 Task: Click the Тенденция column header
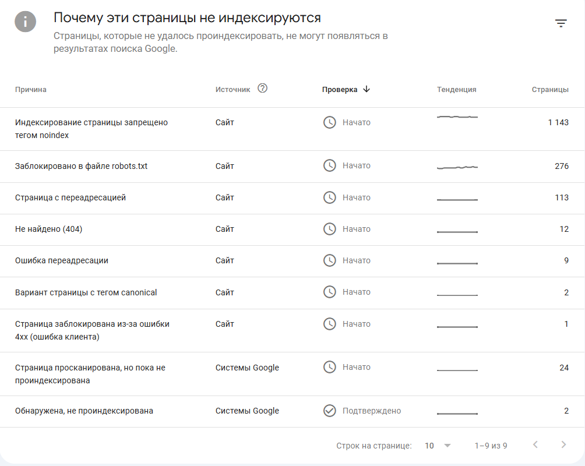(x=457, y=90)
